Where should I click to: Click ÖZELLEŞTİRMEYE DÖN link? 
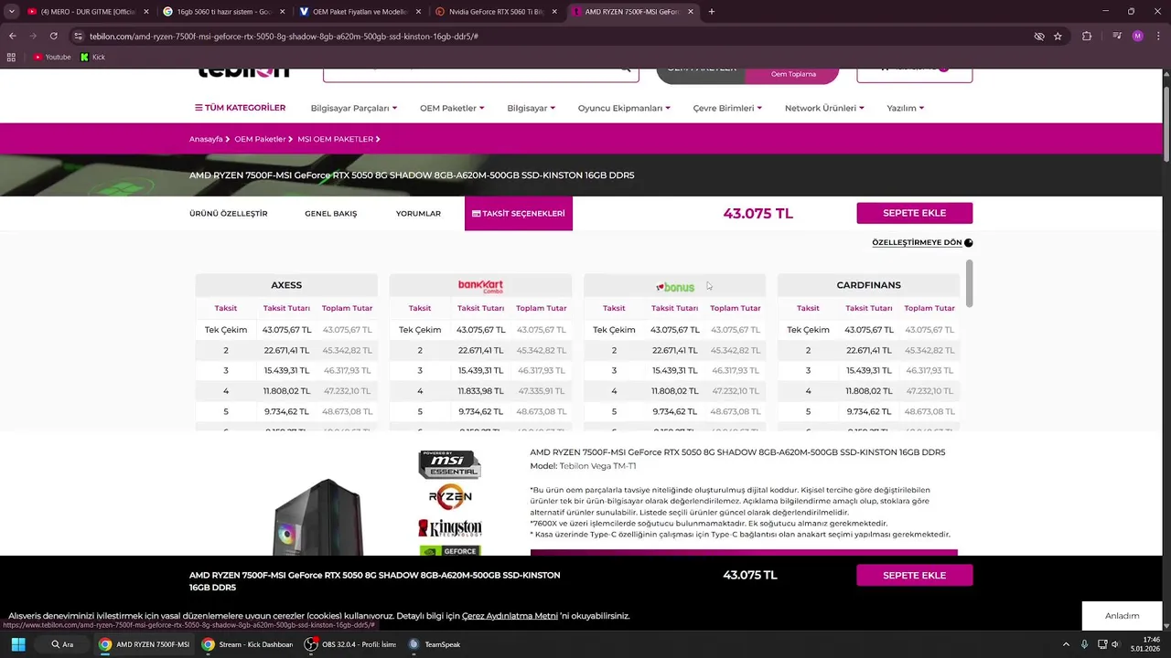click(922, 243)
